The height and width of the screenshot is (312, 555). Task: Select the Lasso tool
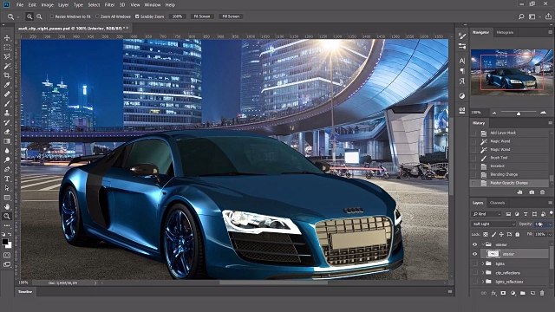tap(7, 56)
